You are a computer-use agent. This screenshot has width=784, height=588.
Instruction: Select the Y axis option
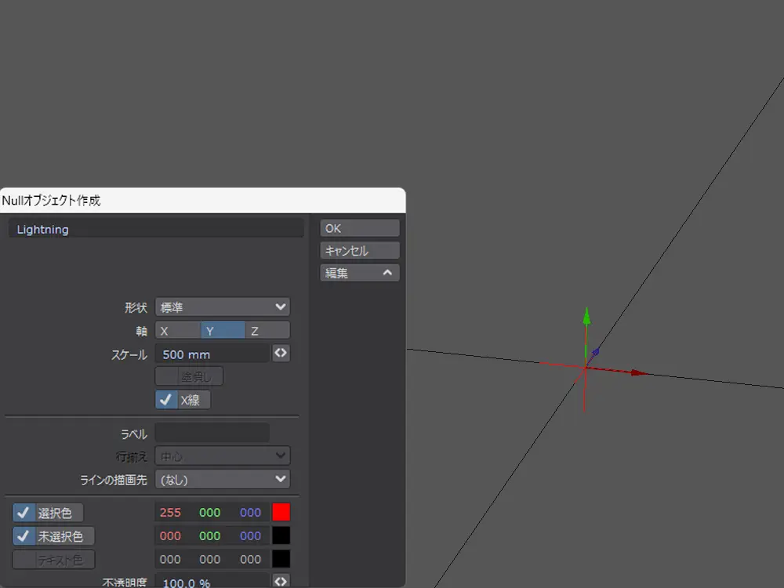tap(223, 331)
